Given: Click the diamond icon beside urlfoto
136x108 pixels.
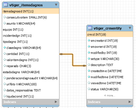Looking at the screenshot, I should pyautogui.click(x=4, y=84).
